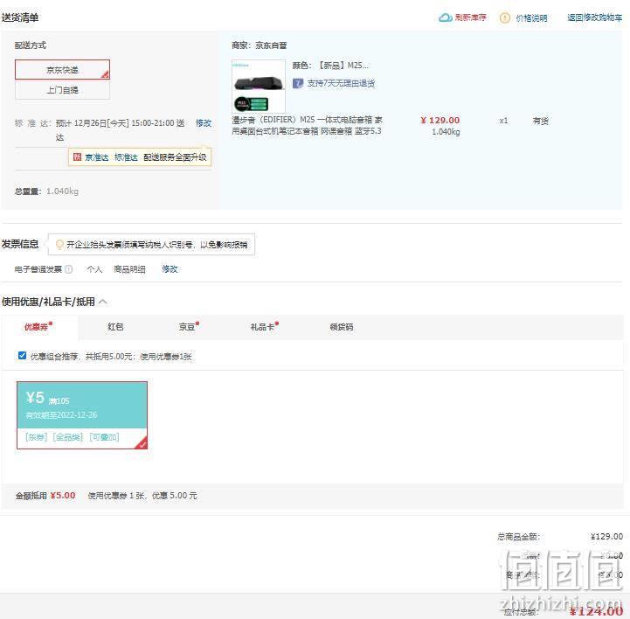This screenshot has height=619, width=630.
Task: Collapse the 使用优惠/礼品卡/抵用 section
Action: [103, 302]
